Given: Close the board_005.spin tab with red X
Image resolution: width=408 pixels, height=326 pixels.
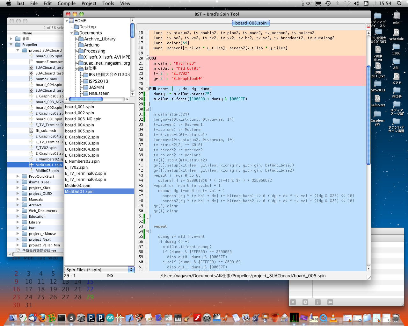Looking at the screenshot, I should tap(368, 26).
